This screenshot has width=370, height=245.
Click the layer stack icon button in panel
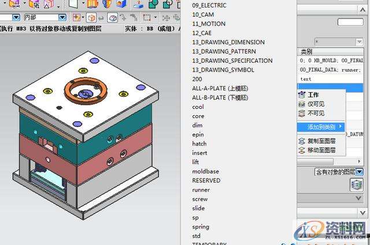pos(357,184)
